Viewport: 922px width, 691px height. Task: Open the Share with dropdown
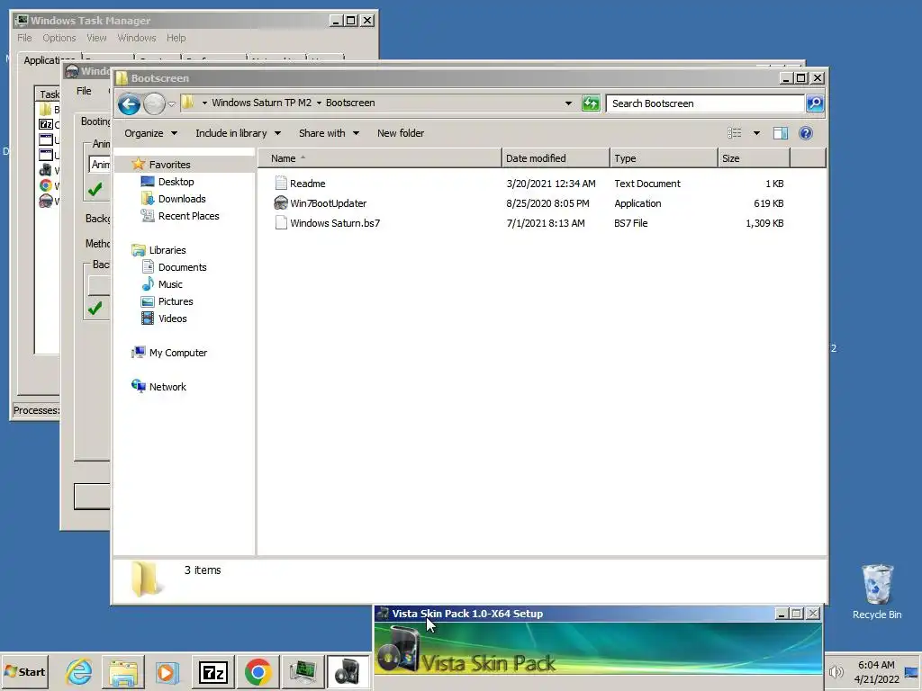329,133
